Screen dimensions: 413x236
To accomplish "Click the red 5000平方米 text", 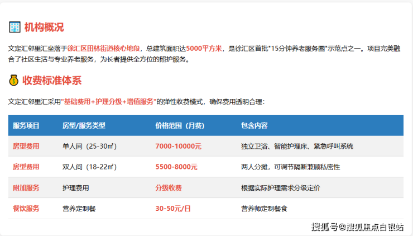I will [x=204, y=48].
